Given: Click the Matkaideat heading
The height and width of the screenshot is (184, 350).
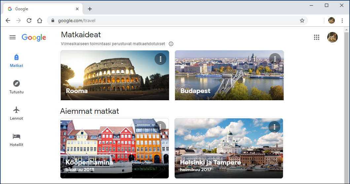Looking at the screenshot, I should click(81, 35).
